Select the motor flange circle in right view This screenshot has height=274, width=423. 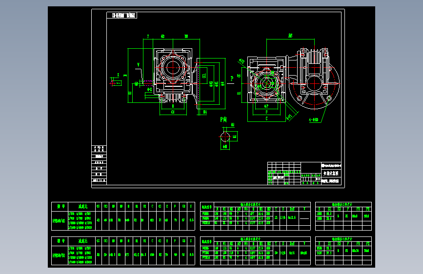tap(314, 84)
